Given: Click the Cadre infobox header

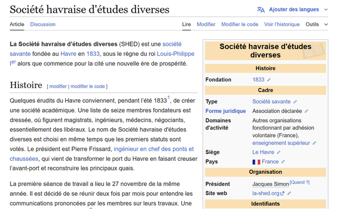Looking at the screenshot, I should pyautogui.click(x=265, y=90).
